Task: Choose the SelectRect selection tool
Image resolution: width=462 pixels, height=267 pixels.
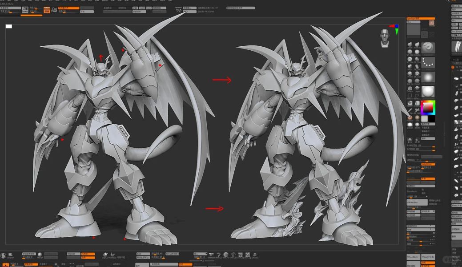Action: click(x=410, y=96)
